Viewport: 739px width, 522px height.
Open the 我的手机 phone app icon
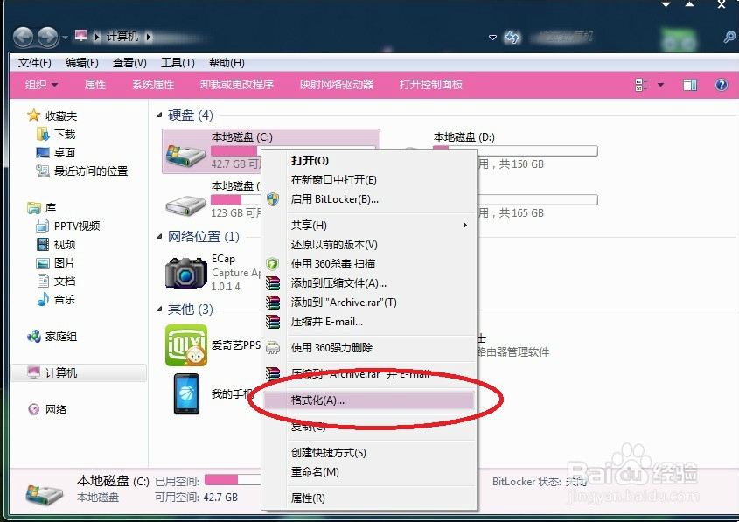tap(185, 393)
